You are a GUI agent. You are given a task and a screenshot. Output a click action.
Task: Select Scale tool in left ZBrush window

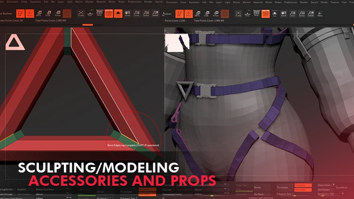click(48, 14)
